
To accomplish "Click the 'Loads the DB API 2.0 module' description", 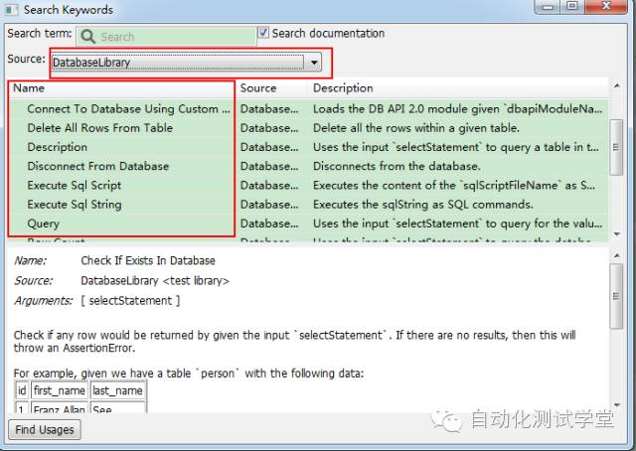I will click(457, 108).
